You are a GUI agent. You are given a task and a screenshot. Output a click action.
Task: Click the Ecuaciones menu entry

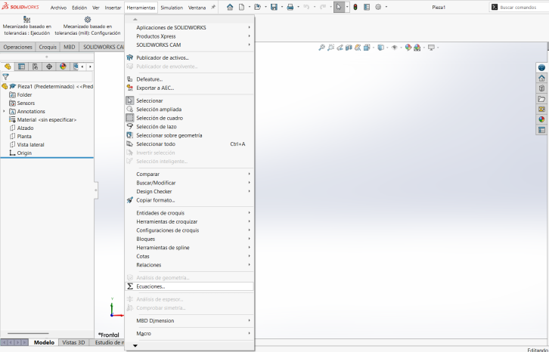coord(189,286)
